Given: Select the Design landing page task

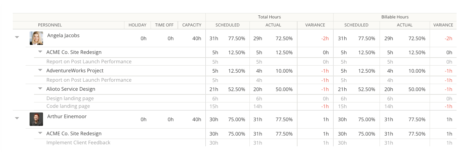Looking at the screenshot, I should pyautogui.click(x=70, y=98).
